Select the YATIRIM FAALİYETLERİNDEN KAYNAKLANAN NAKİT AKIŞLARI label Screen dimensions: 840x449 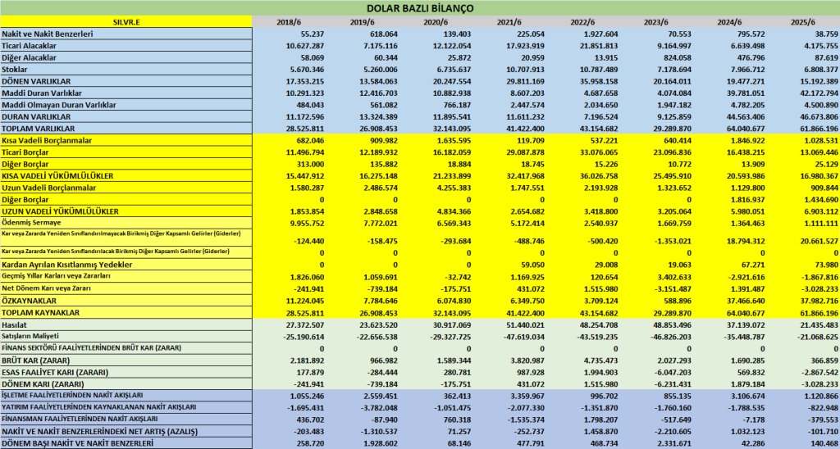(98, 406)
